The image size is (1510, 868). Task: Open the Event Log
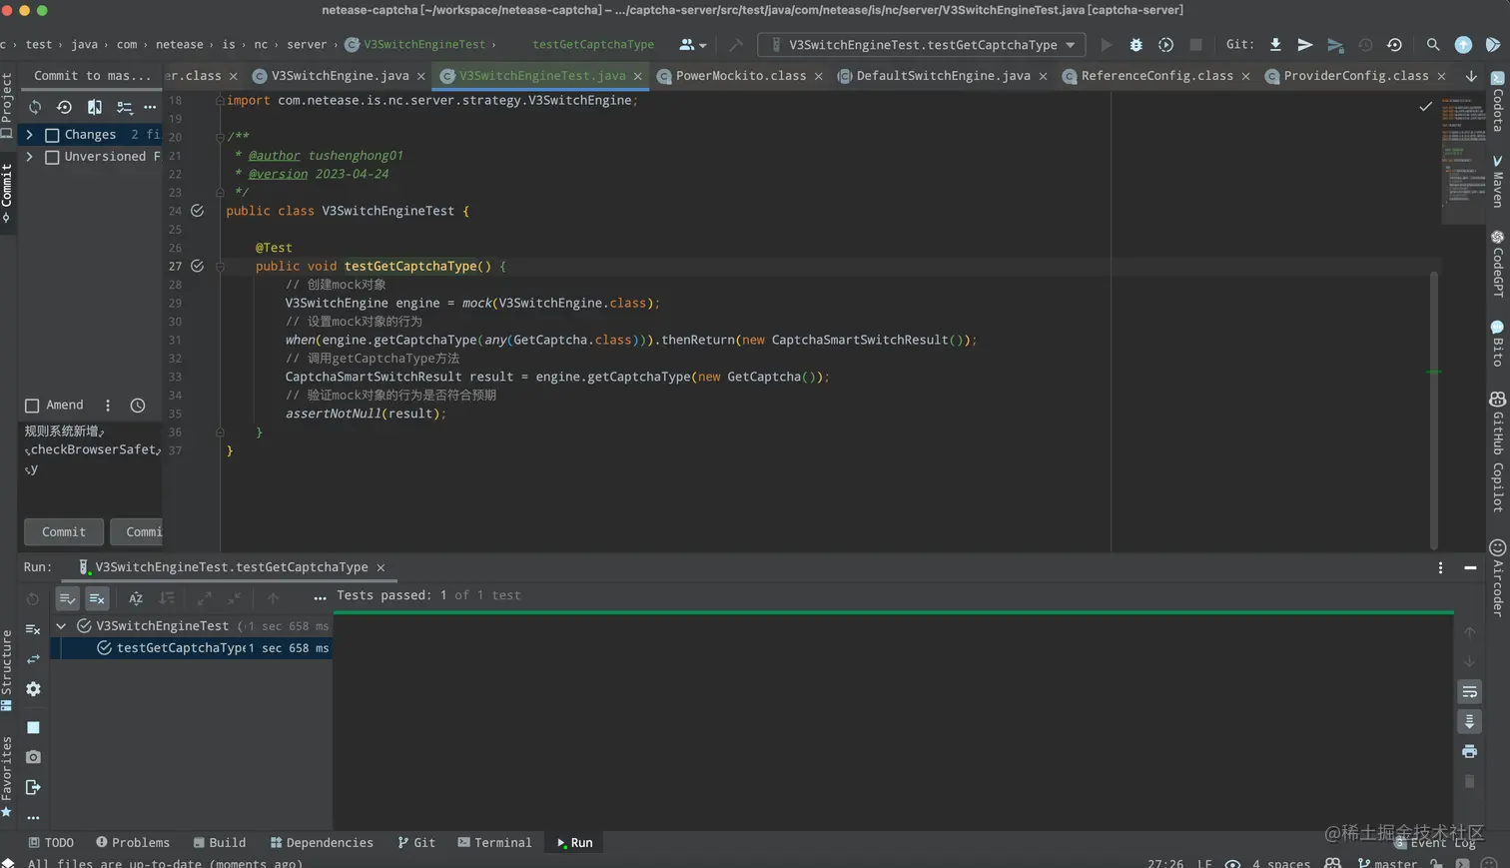(1435, 843)
